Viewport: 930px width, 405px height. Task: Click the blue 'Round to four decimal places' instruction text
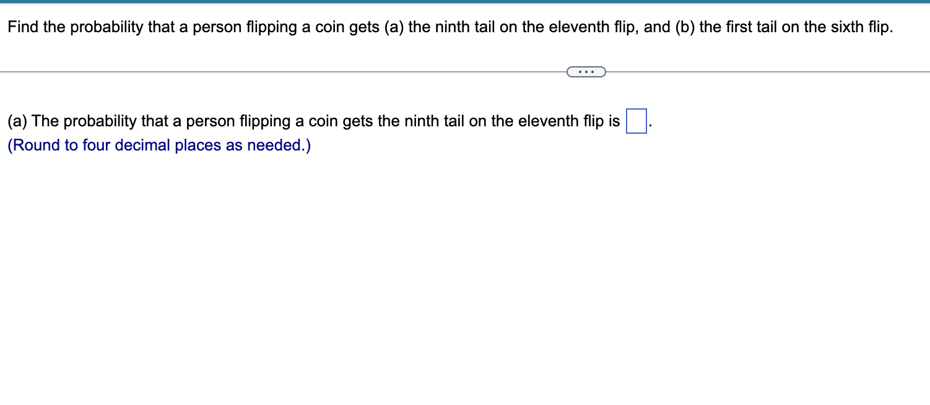point(158,145)
